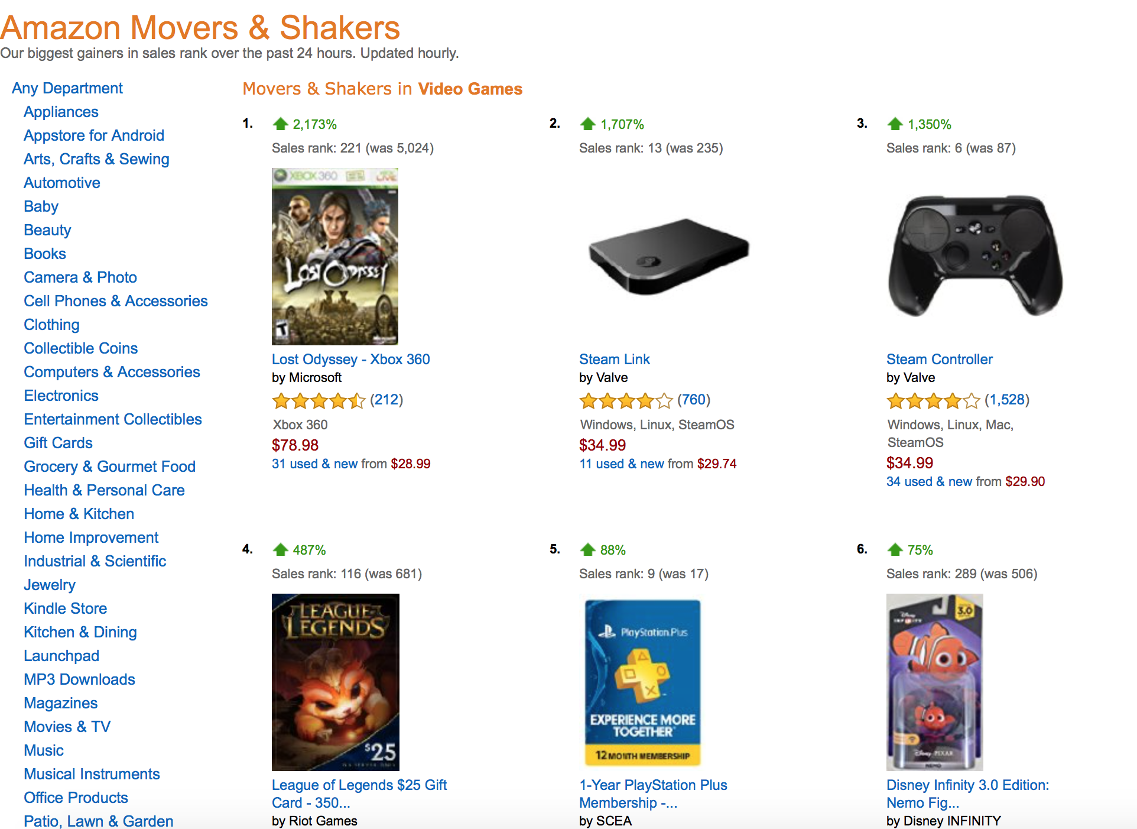The height and width of the screenshot is (829, 1137).
Task: Click the Steam Controller product photo
Action: click(x=975, y=255)
